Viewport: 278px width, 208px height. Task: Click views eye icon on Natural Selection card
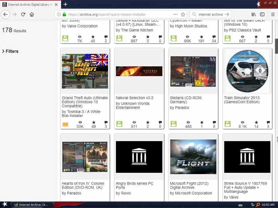[134, 122]
